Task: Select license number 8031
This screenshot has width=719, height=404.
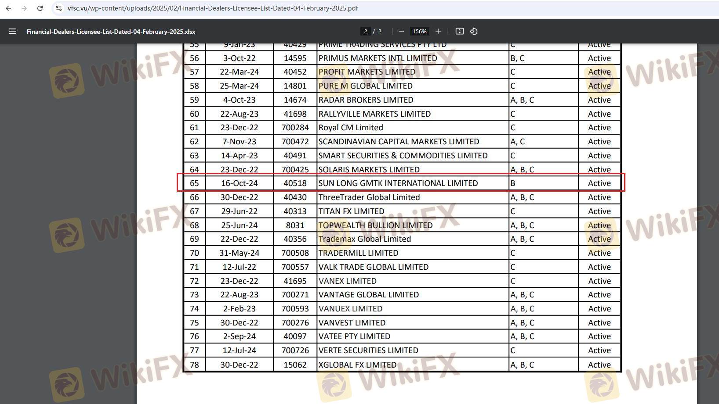Action: 295,225
